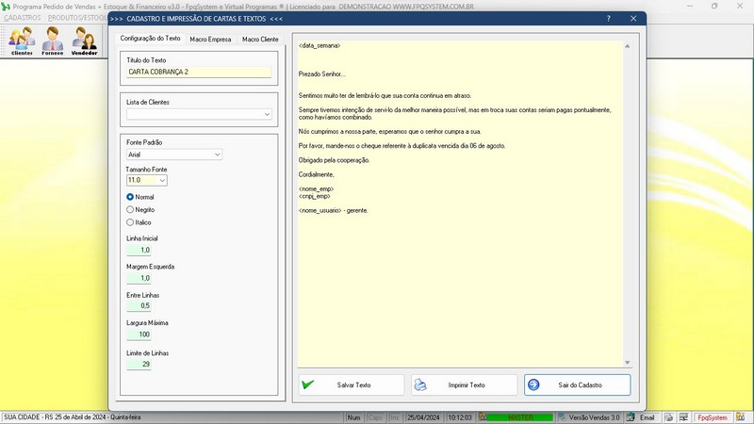
Task: Click the time 10:12:03 in status bar
Action: [x=460, y=417]
